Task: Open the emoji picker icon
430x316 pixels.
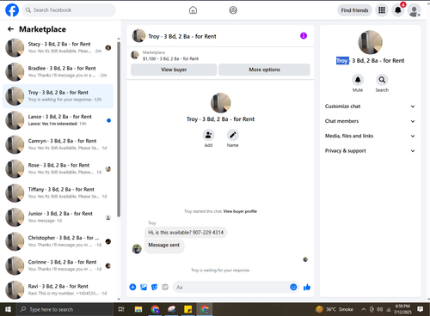Action: pos(293,287)
